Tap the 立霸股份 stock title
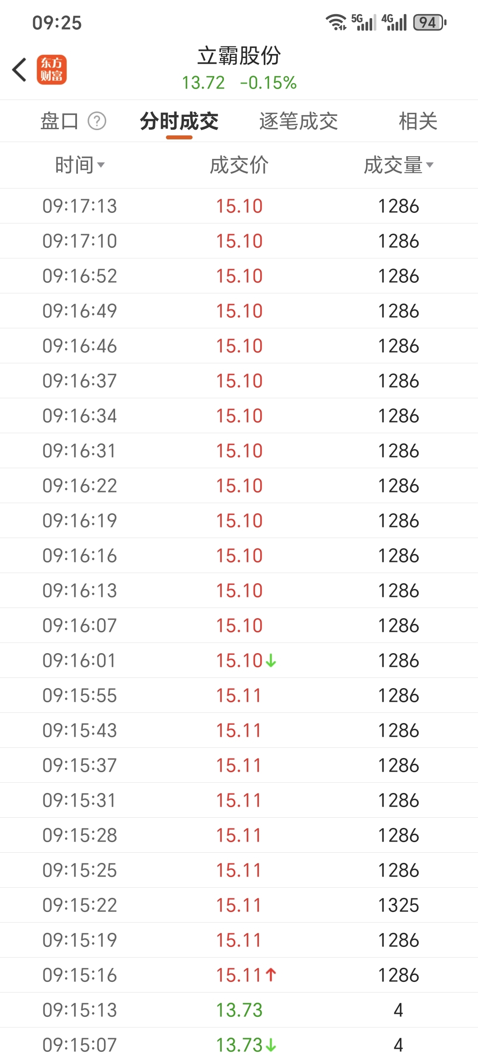This screenshot has width=478, height=1062. (x=239, y=56)
